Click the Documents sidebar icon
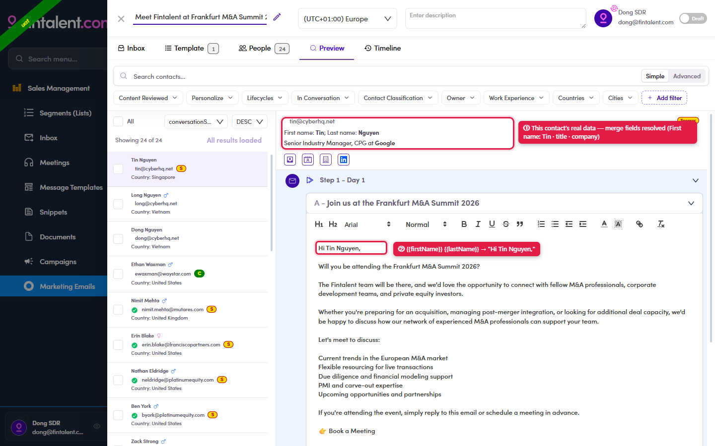Viewport: 715px width, 446px height. point(29,237)
